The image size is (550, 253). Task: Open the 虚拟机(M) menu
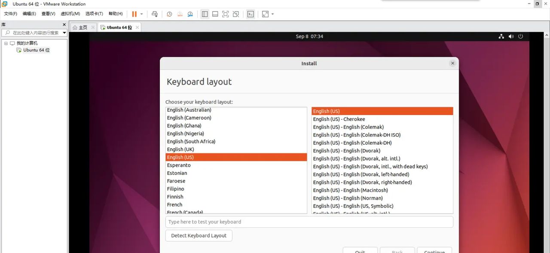(x=70, y=14)
